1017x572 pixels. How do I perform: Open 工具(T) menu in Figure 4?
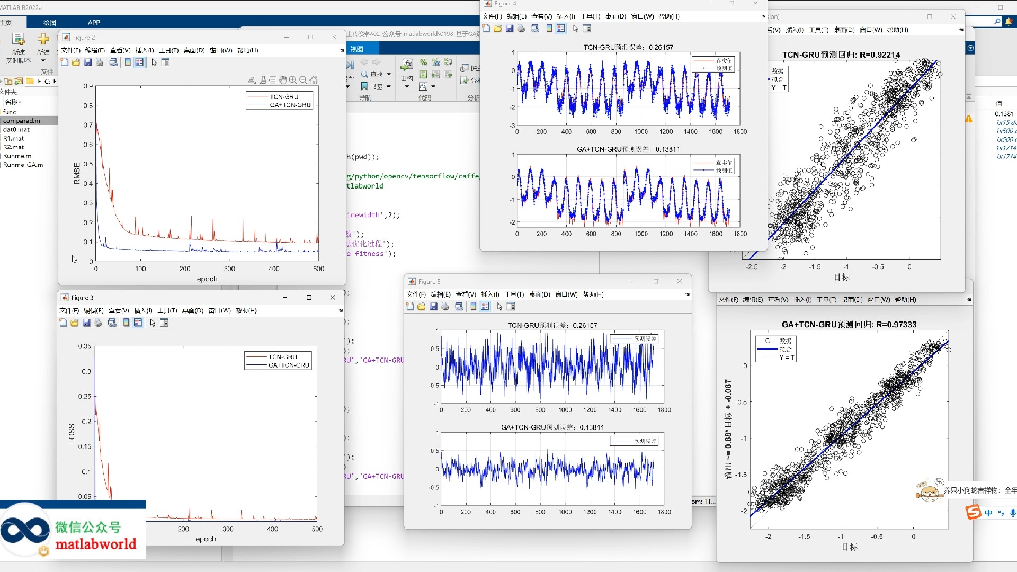590,16
